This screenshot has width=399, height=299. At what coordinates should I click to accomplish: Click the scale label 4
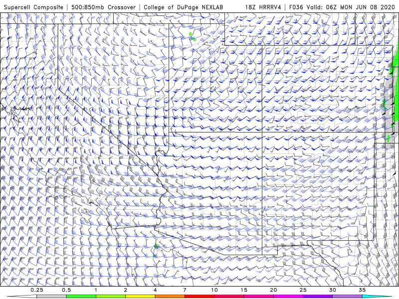pyautogui.click(x=155, y=290)
